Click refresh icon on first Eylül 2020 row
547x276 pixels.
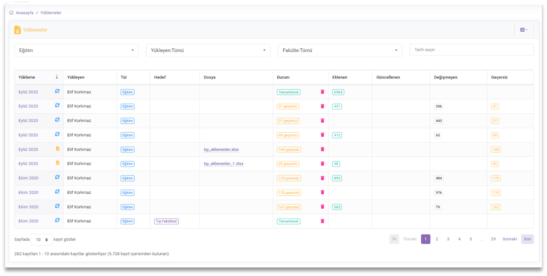(x=57, y=91)
